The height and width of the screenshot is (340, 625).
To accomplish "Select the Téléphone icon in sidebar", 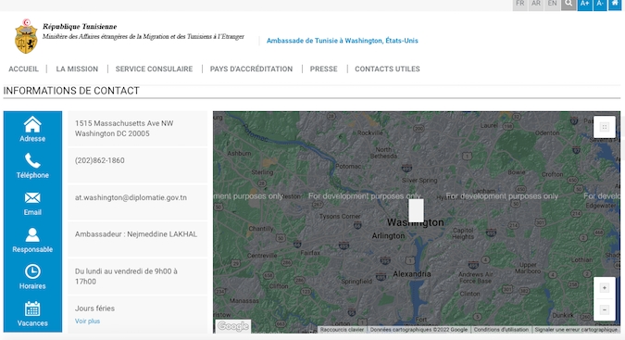I will tap(32, 160).
